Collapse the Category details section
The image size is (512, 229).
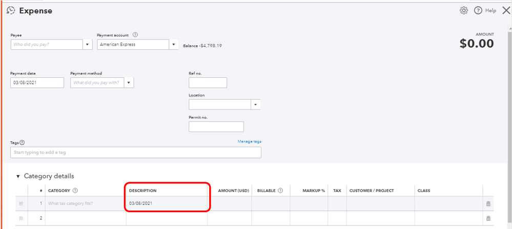point(18,176)
